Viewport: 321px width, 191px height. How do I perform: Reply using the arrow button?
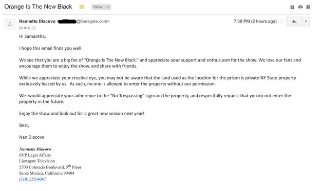pos(294,22)
